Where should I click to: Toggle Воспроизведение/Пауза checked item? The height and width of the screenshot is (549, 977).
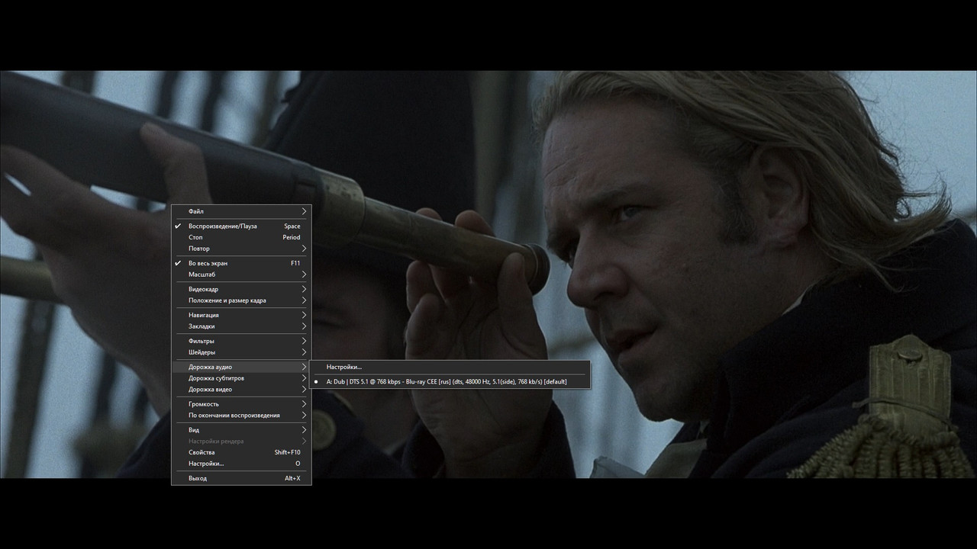(241, 226)
